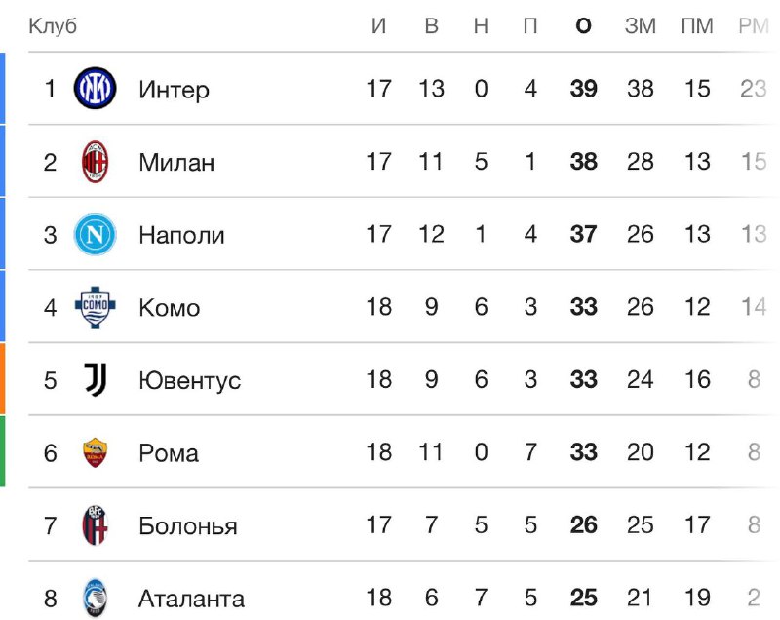Open the Интер team link

point(174,90)
